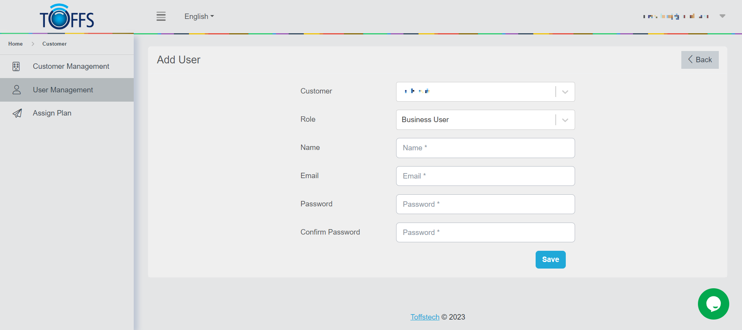Toggle the hamburger sidebar menu
742x330 pixels.
point(161,16)
